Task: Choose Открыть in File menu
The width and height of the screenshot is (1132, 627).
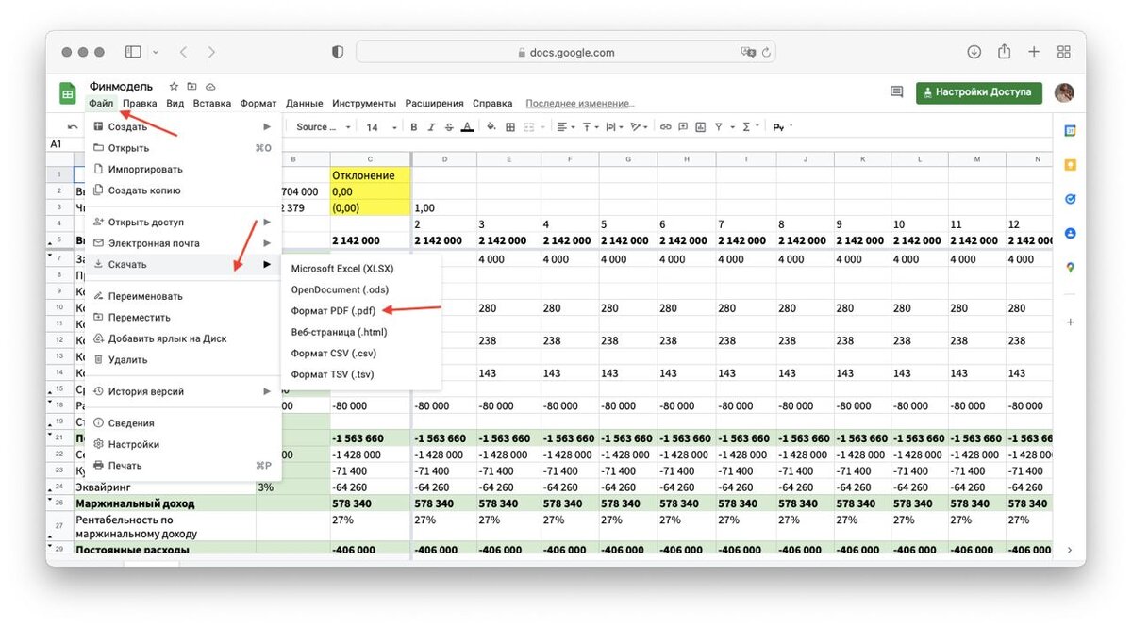Action: point(183,148)
